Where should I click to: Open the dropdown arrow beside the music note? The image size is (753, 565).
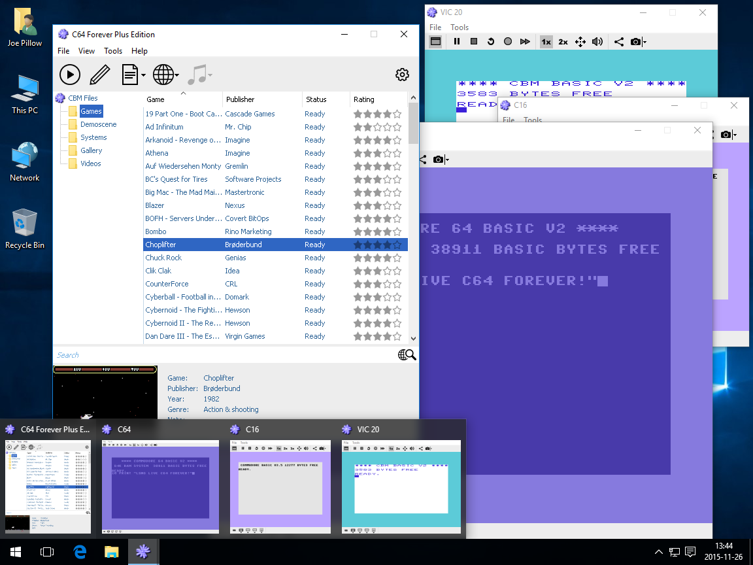click(210, 75)
